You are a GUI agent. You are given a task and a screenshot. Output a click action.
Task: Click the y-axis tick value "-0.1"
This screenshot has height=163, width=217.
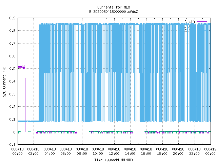click(11, 145)
